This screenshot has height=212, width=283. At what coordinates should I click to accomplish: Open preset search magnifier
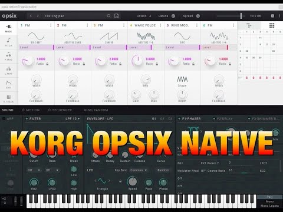(108, 16)
